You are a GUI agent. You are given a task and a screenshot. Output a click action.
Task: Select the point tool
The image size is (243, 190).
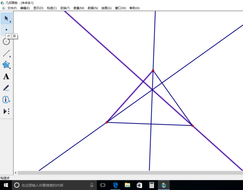coord(6,30)
